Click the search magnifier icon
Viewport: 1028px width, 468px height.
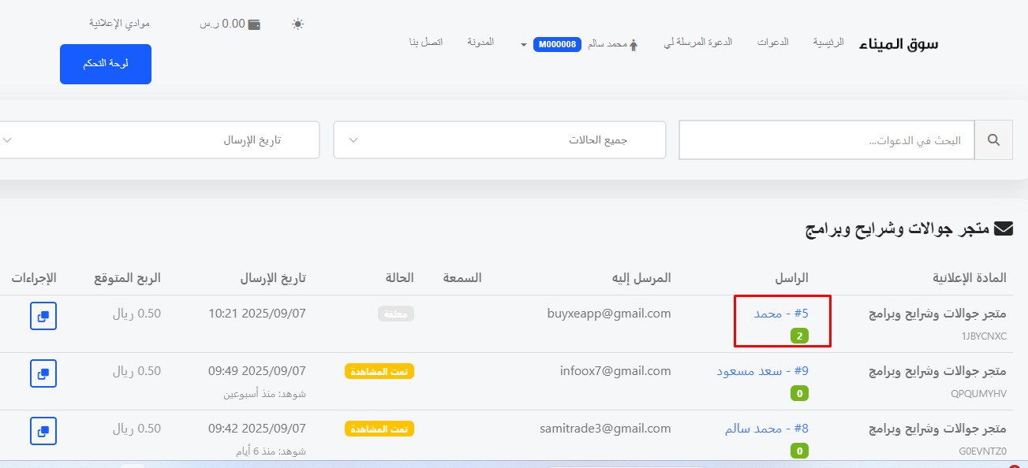point(993,140)
